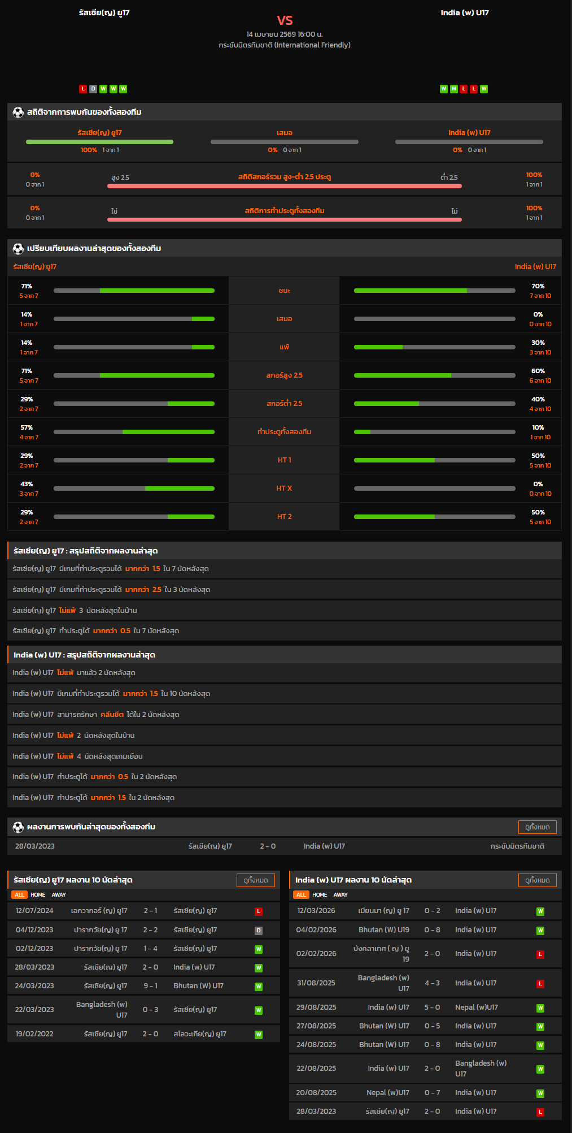
Task: Click the L result badge on 12/07/2024 match
Action: pos(259,911)
